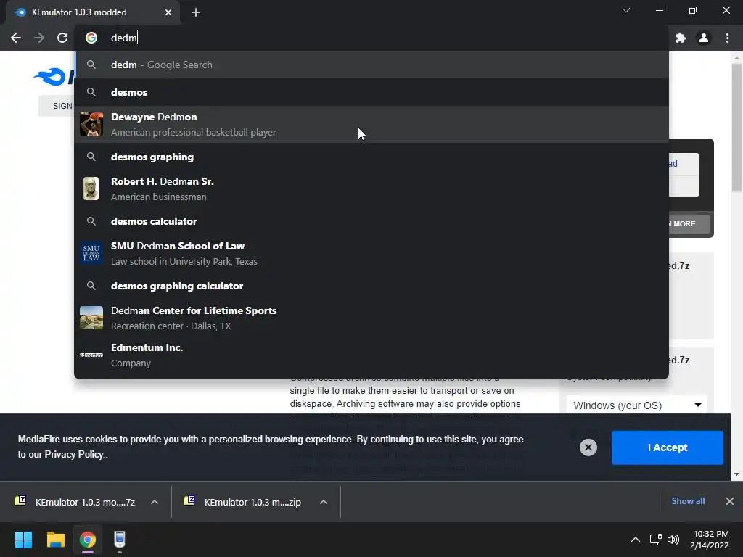Open Chrome's three-dot menu
Viewport: 743px width, 557px height.
(727, 38)
